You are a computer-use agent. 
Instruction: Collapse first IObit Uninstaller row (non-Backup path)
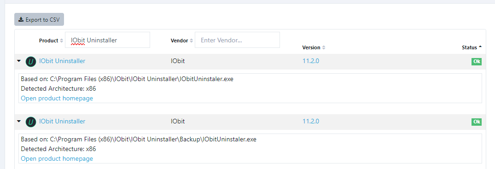19,61
